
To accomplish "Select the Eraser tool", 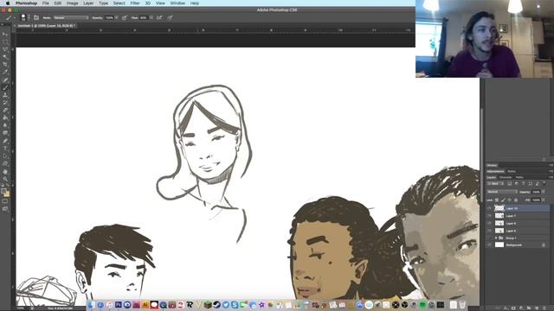I will pyautogui.click(x=5, y=110).
